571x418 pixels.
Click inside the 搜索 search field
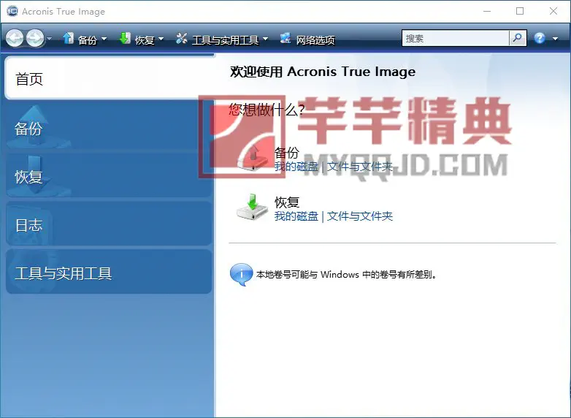click(455, 38)
